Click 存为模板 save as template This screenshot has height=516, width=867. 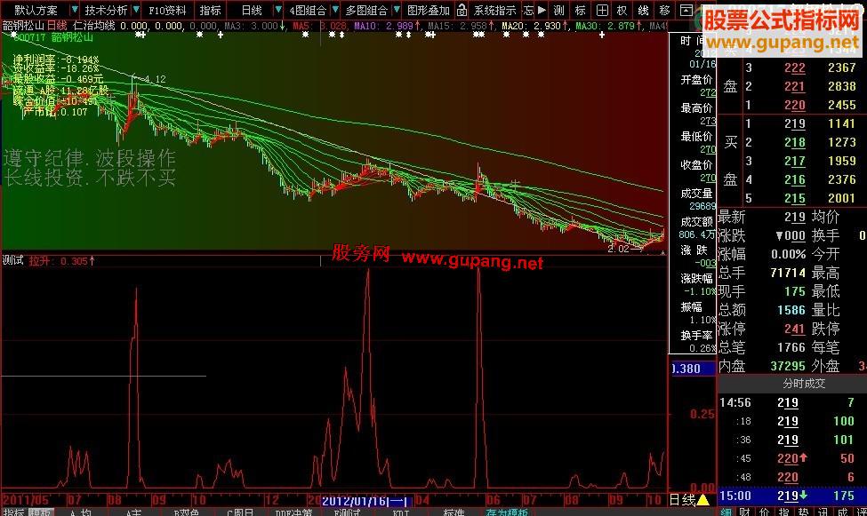pyautogui.click(x=507, y=512)
